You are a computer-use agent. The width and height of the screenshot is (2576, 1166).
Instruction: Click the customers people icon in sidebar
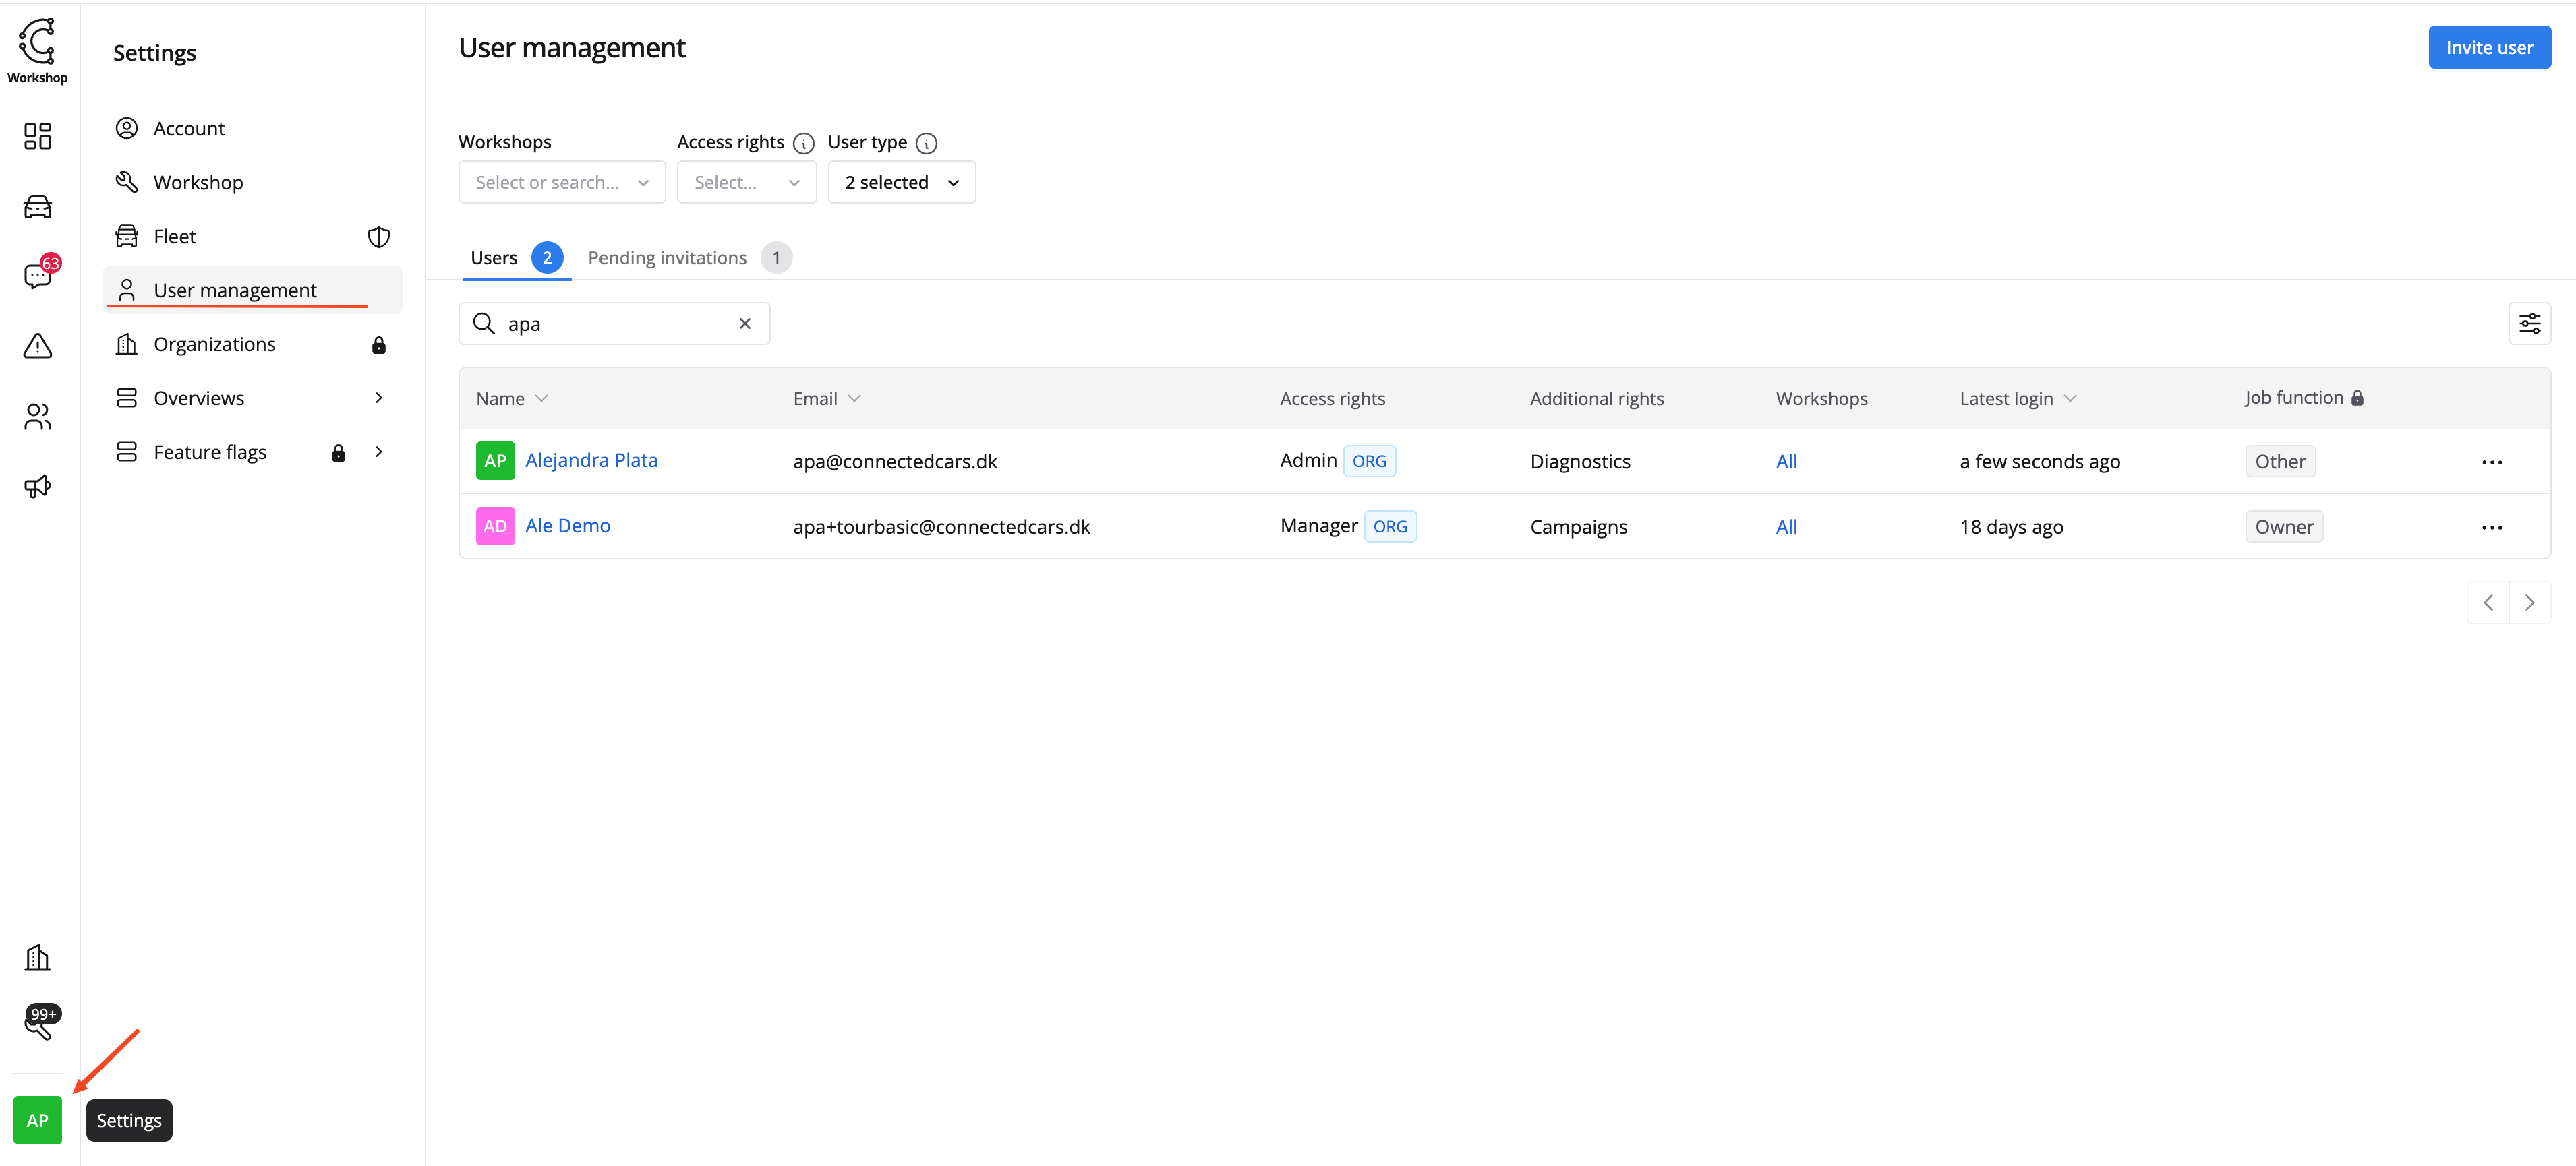click(37, 417)
